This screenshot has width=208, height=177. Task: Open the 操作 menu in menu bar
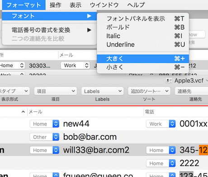click(56, 5)
